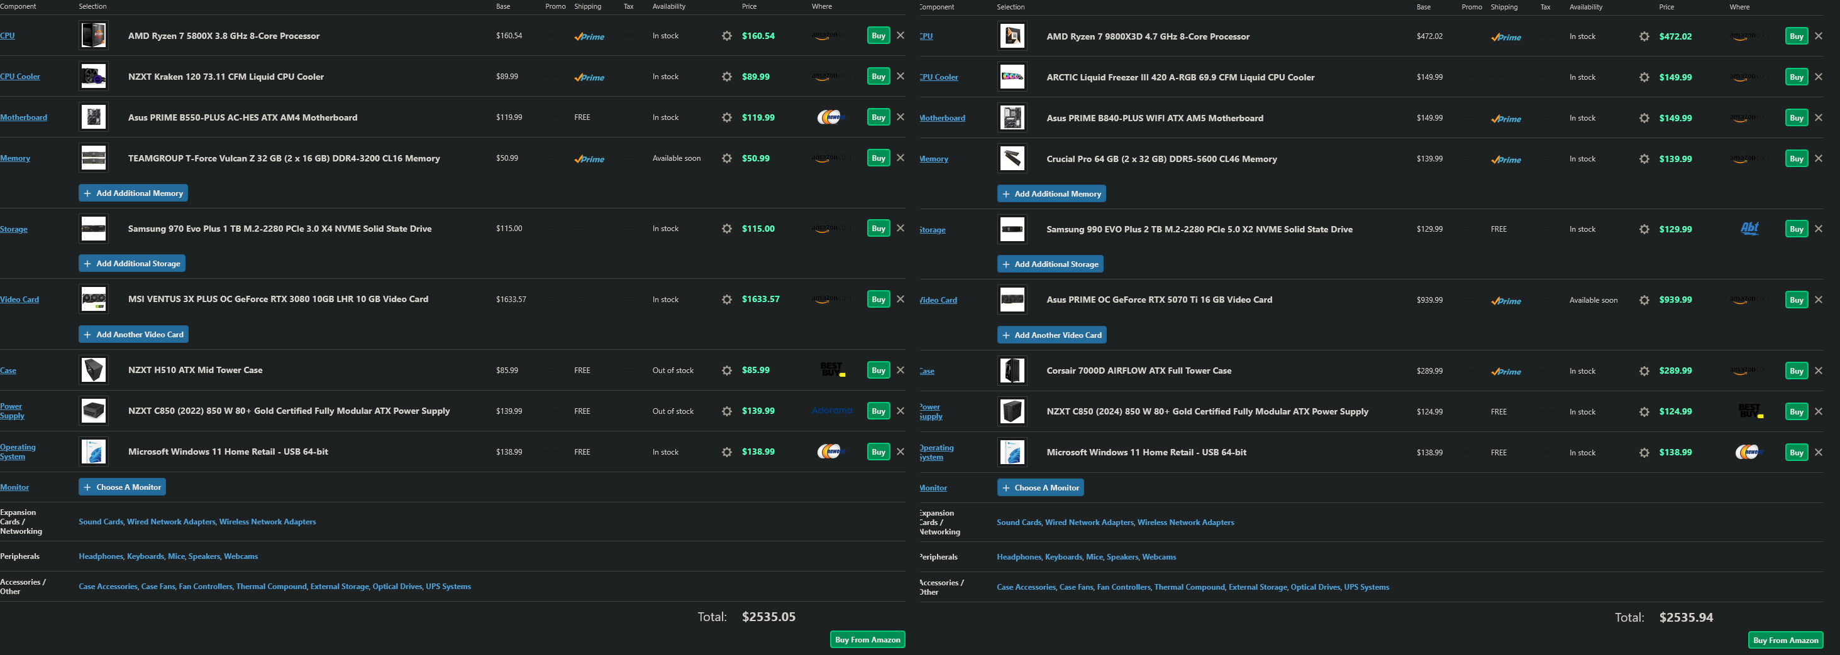Remove NZXT H510 case with X icon
This screenshot has width=1840, height=655.
900,370
